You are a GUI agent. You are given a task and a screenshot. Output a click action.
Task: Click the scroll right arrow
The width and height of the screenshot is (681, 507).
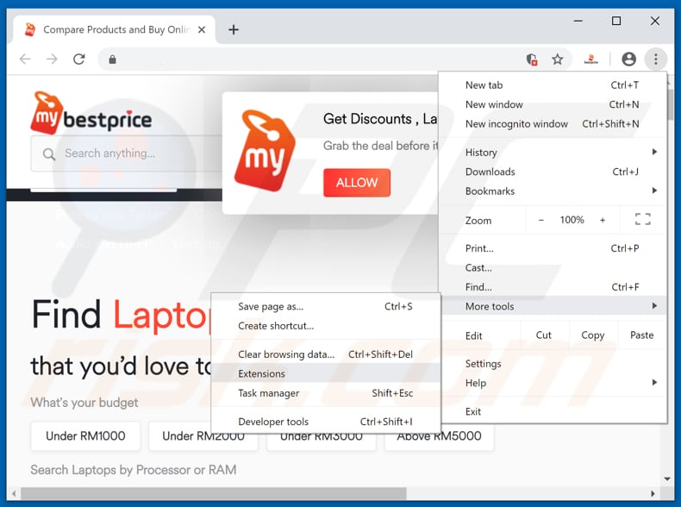[x=653, y=493]
